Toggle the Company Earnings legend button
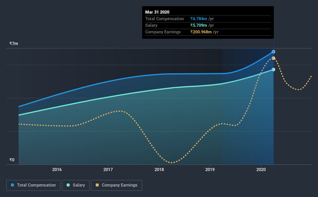 coord(117,185)
